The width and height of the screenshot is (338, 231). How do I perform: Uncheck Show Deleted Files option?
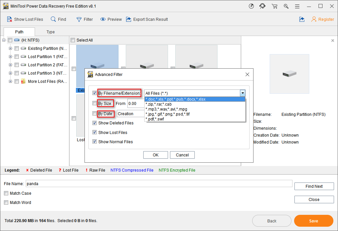95,123
